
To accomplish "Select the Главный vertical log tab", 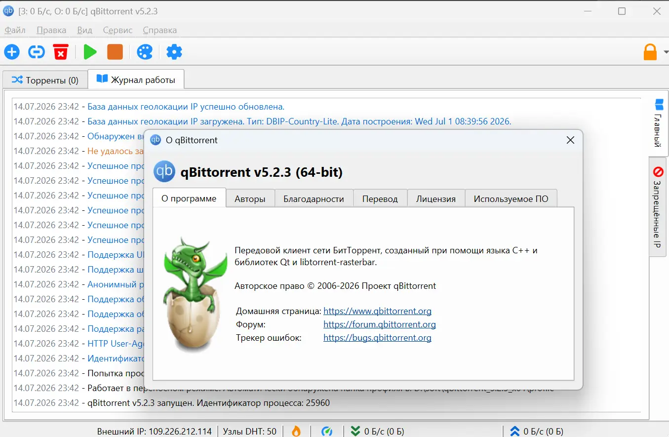I will point(659,123).
